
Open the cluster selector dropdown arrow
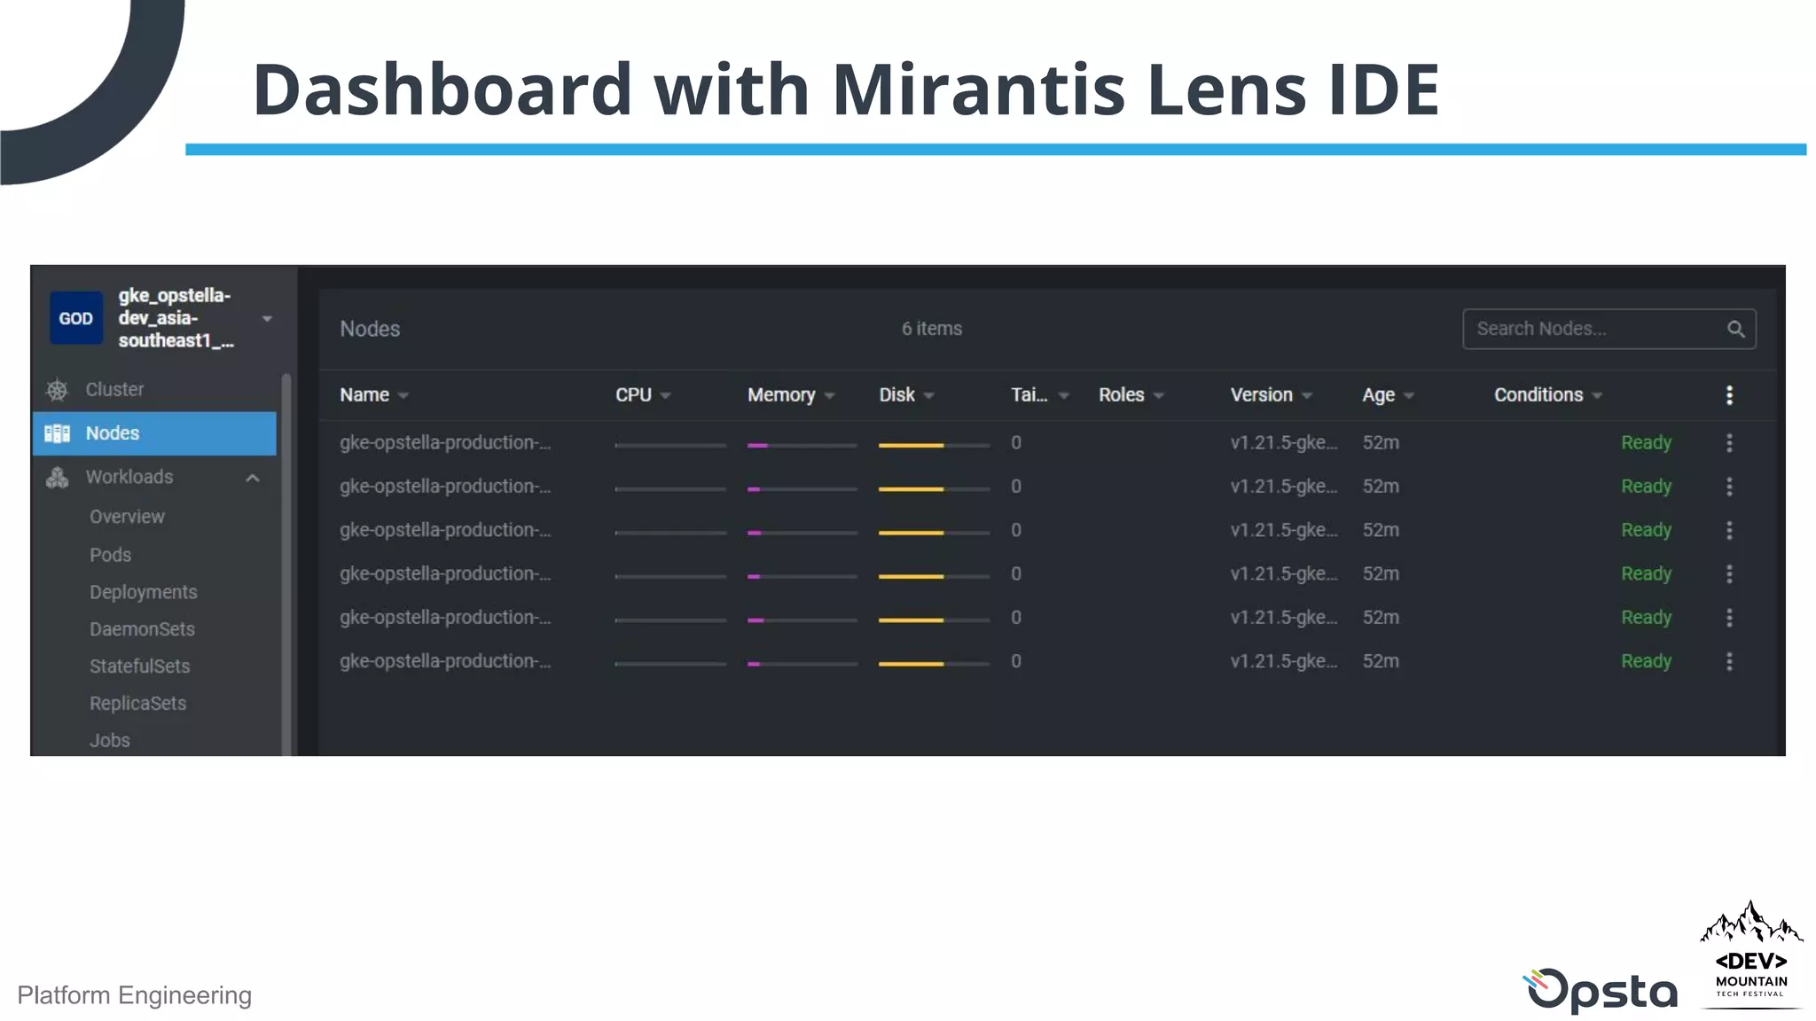tap(267, 319)
